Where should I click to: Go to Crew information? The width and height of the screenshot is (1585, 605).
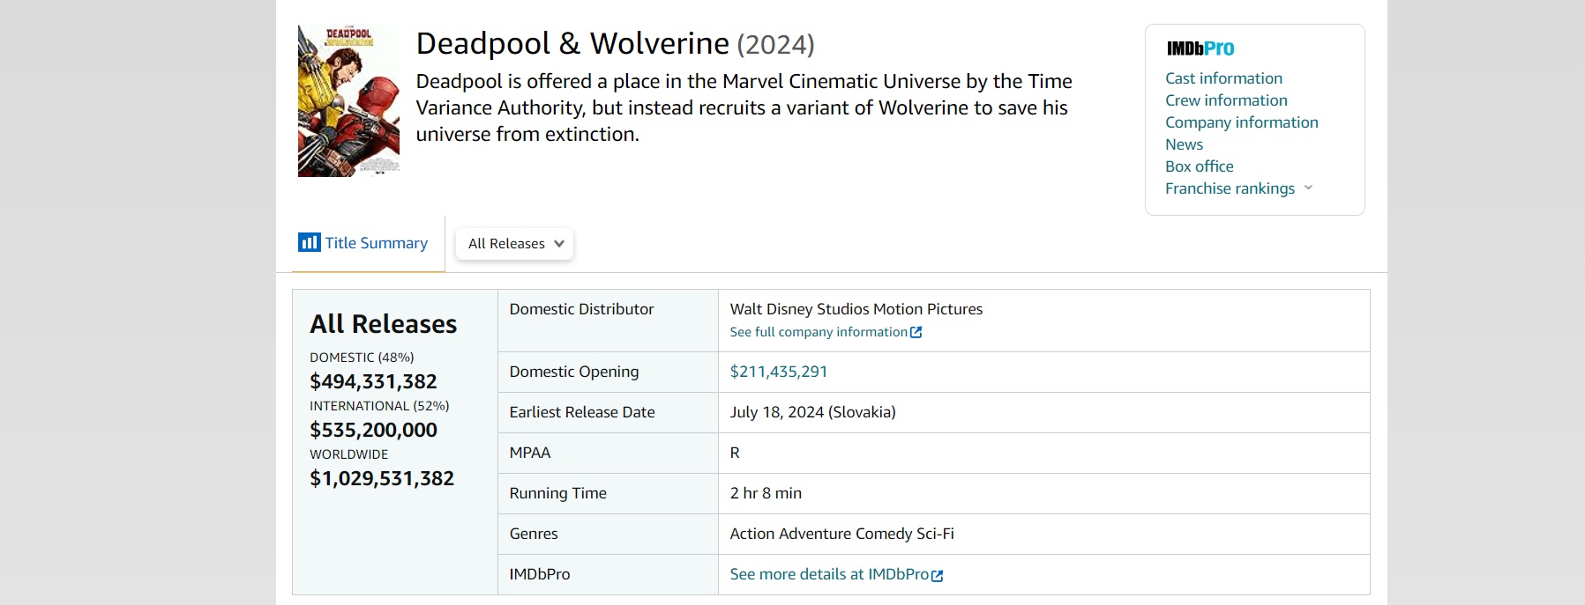(1226, 100)
